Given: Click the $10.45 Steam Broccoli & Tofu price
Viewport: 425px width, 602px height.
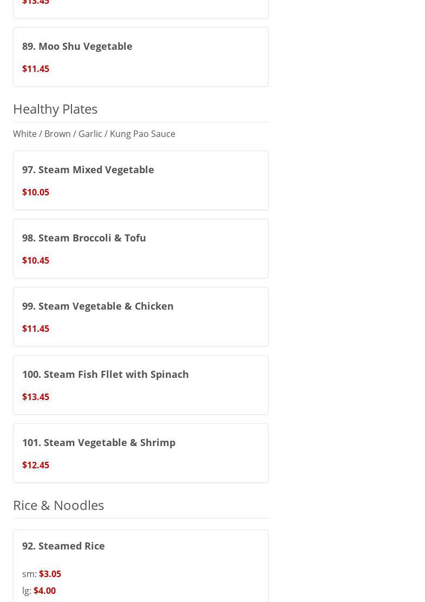Looking at the screenshot, I should pos(36,260).
